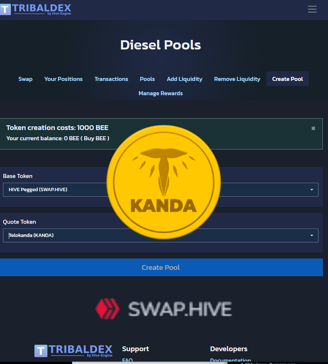Open the FAQ link under Support
The width and height of the screenshot is (328, 364).
(x=127, y=360)
